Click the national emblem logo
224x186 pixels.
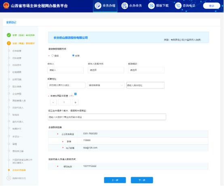pos(6,5)
